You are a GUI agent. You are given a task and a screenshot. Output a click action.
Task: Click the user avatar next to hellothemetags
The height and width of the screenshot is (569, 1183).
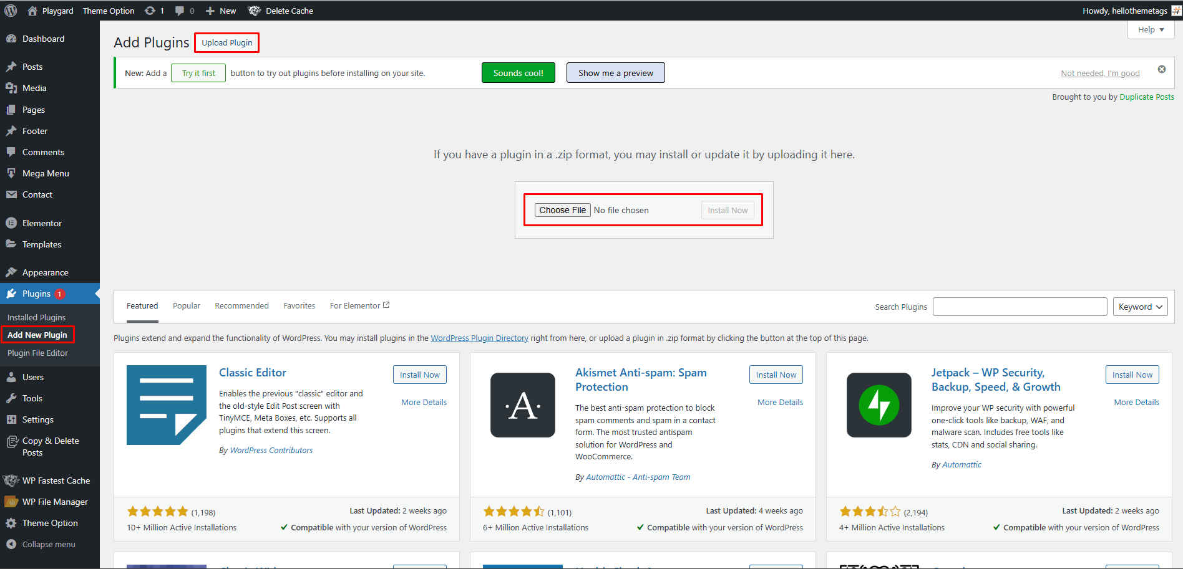pos(1176,11)
